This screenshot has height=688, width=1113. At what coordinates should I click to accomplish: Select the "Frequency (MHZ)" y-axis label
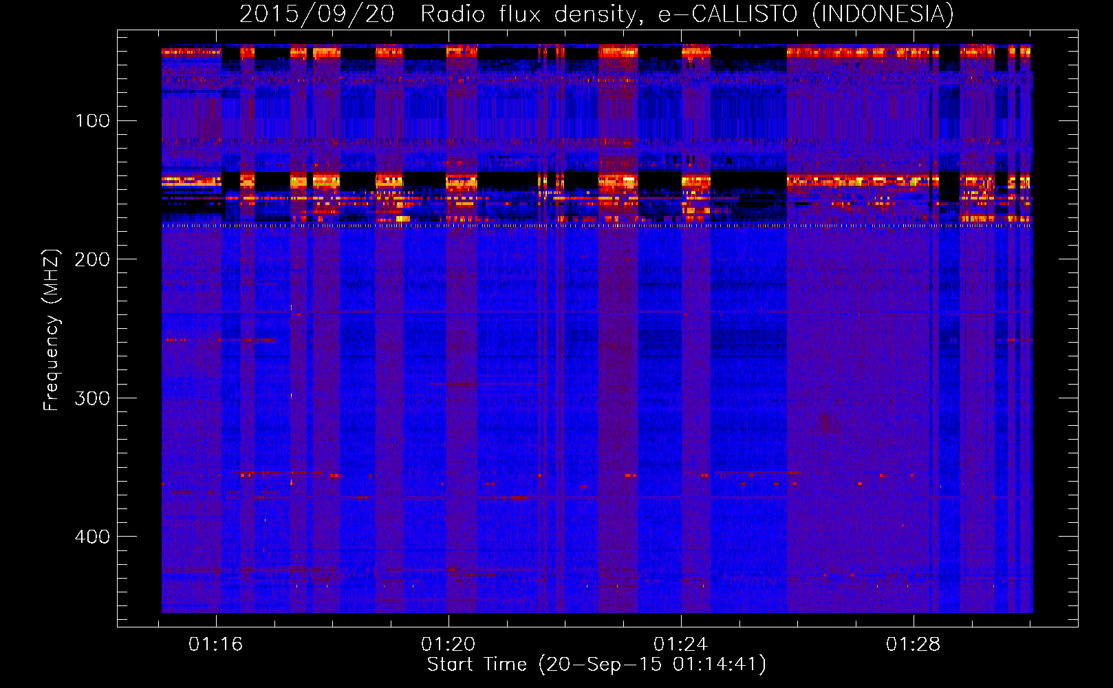[52, 330]
